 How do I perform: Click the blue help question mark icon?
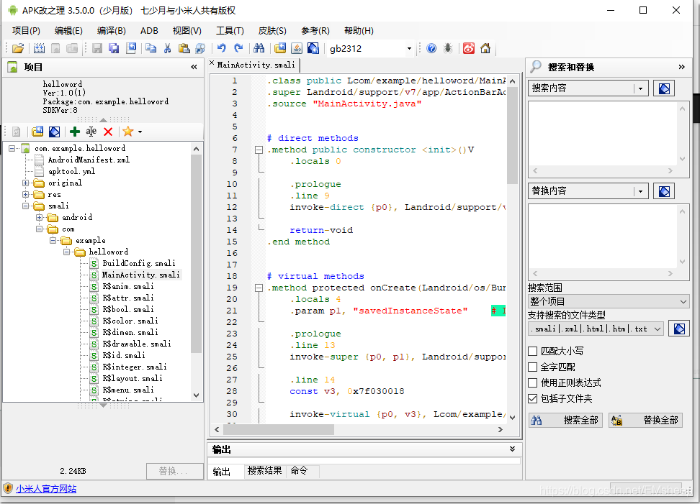(431, 48)
